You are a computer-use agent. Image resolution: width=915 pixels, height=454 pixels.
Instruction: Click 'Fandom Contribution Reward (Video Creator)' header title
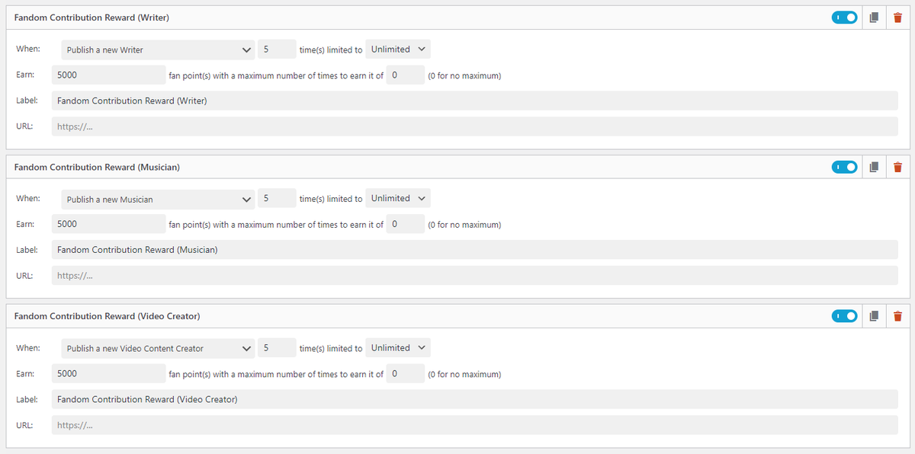click(x=108, y=315)
